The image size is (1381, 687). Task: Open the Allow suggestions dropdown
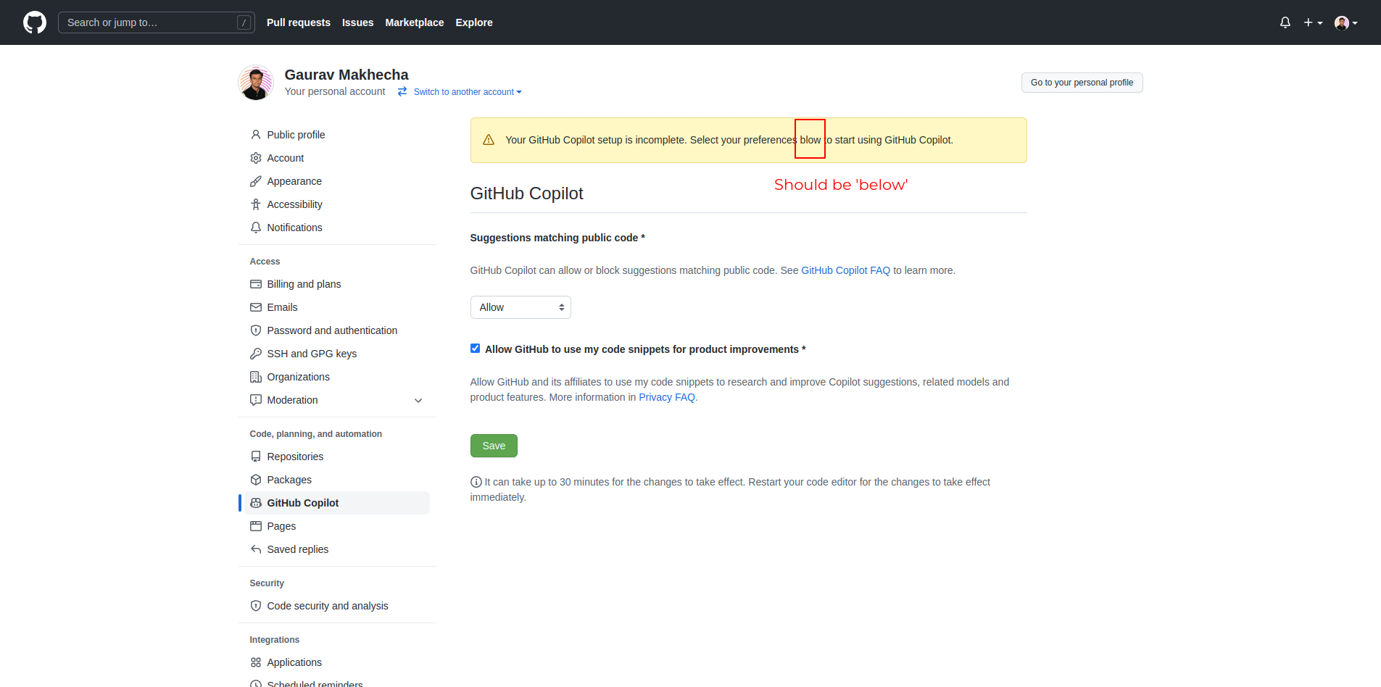(x=521, y=307)
